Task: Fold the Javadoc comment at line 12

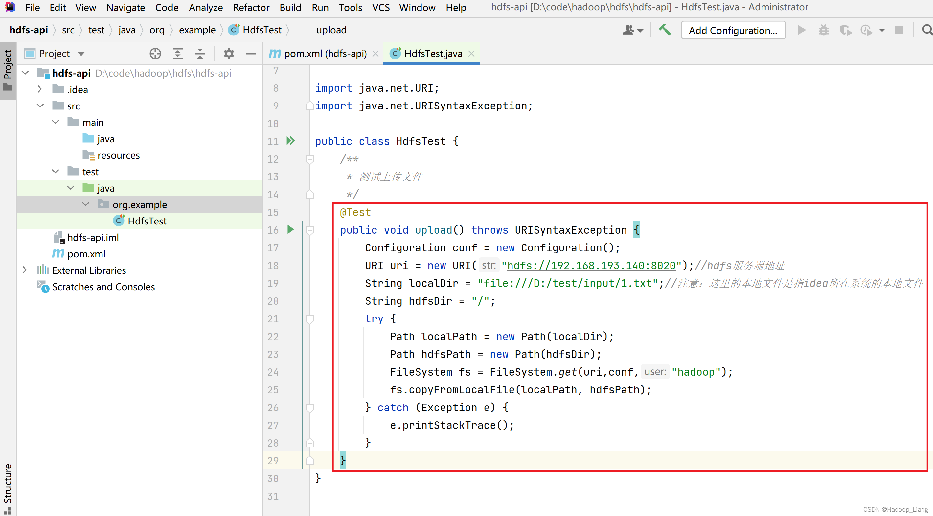Action: click(310, 159)
